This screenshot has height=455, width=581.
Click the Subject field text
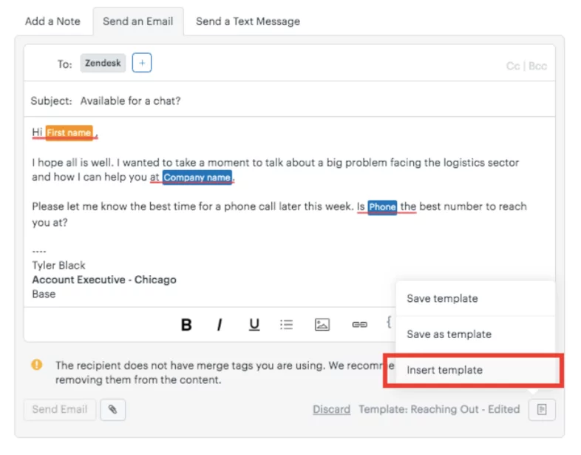pyautogui.click(x=130, y=101)
